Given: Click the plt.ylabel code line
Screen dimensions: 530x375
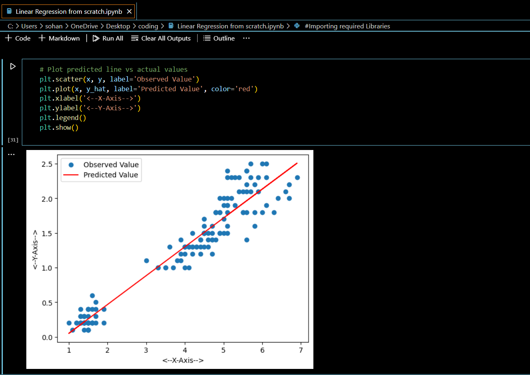Looking at the screenshot, I should 90,108.
